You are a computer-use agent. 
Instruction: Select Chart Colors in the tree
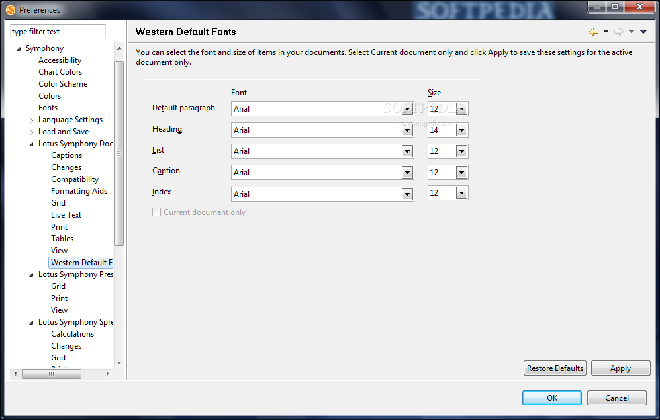tap(60, 72)
